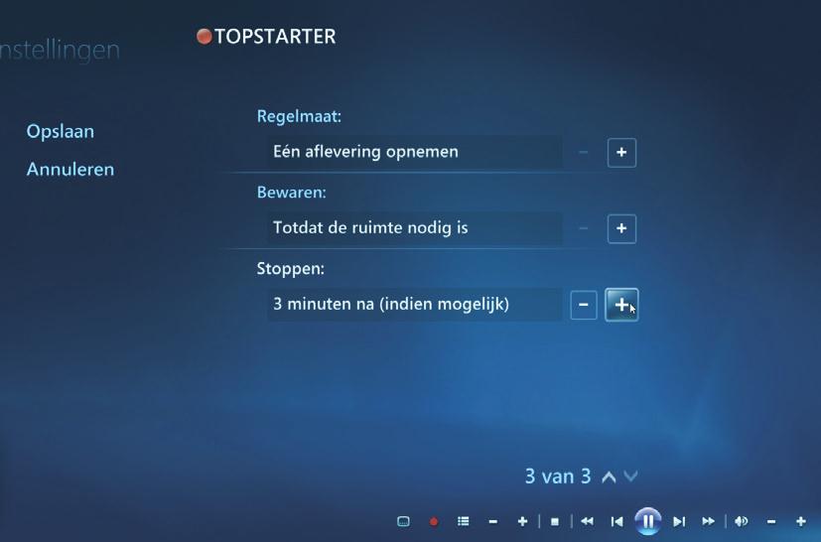Click the '3 van 3' page indicator
Image resolution: width=821 pixels, height=542 pixels.
coord(558,476)
